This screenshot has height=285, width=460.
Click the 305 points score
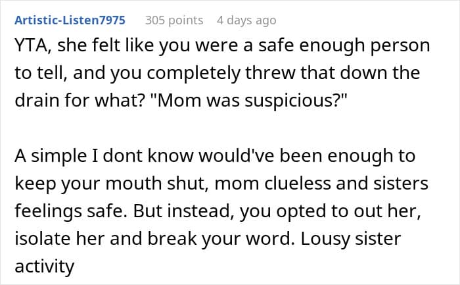click(173, 20)
